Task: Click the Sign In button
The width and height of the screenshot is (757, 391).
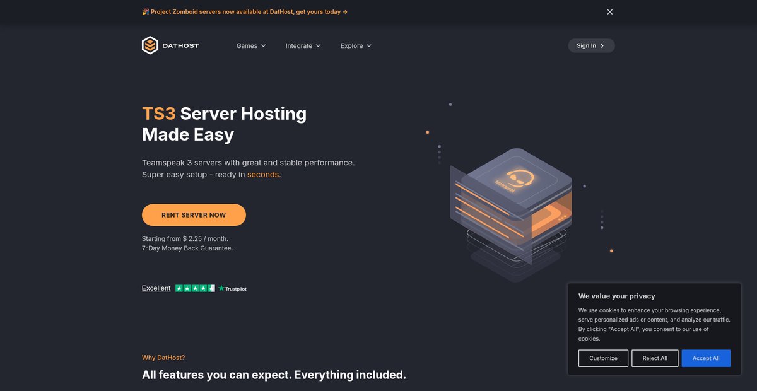Action: [591, 45]
